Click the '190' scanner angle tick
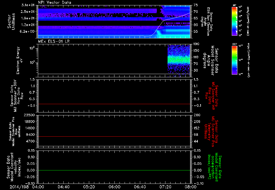 [x=196, y=44]
